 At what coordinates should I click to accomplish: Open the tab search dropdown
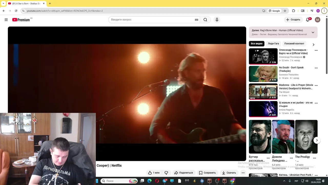(x=3, y=3)
